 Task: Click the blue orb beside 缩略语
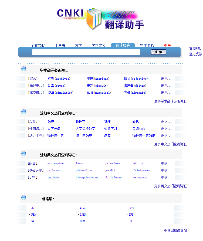tap(24, 198)
